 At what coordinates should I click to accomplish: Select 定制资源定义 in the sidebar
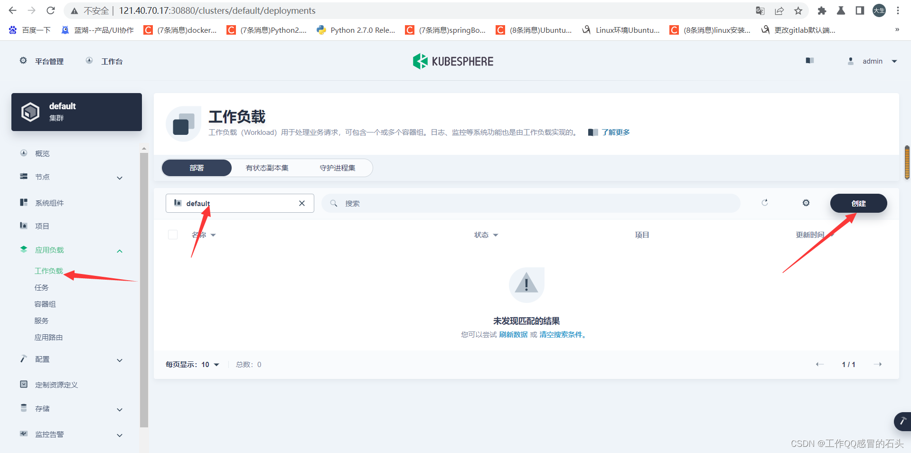pyautogui.click(x=56, y=385)
